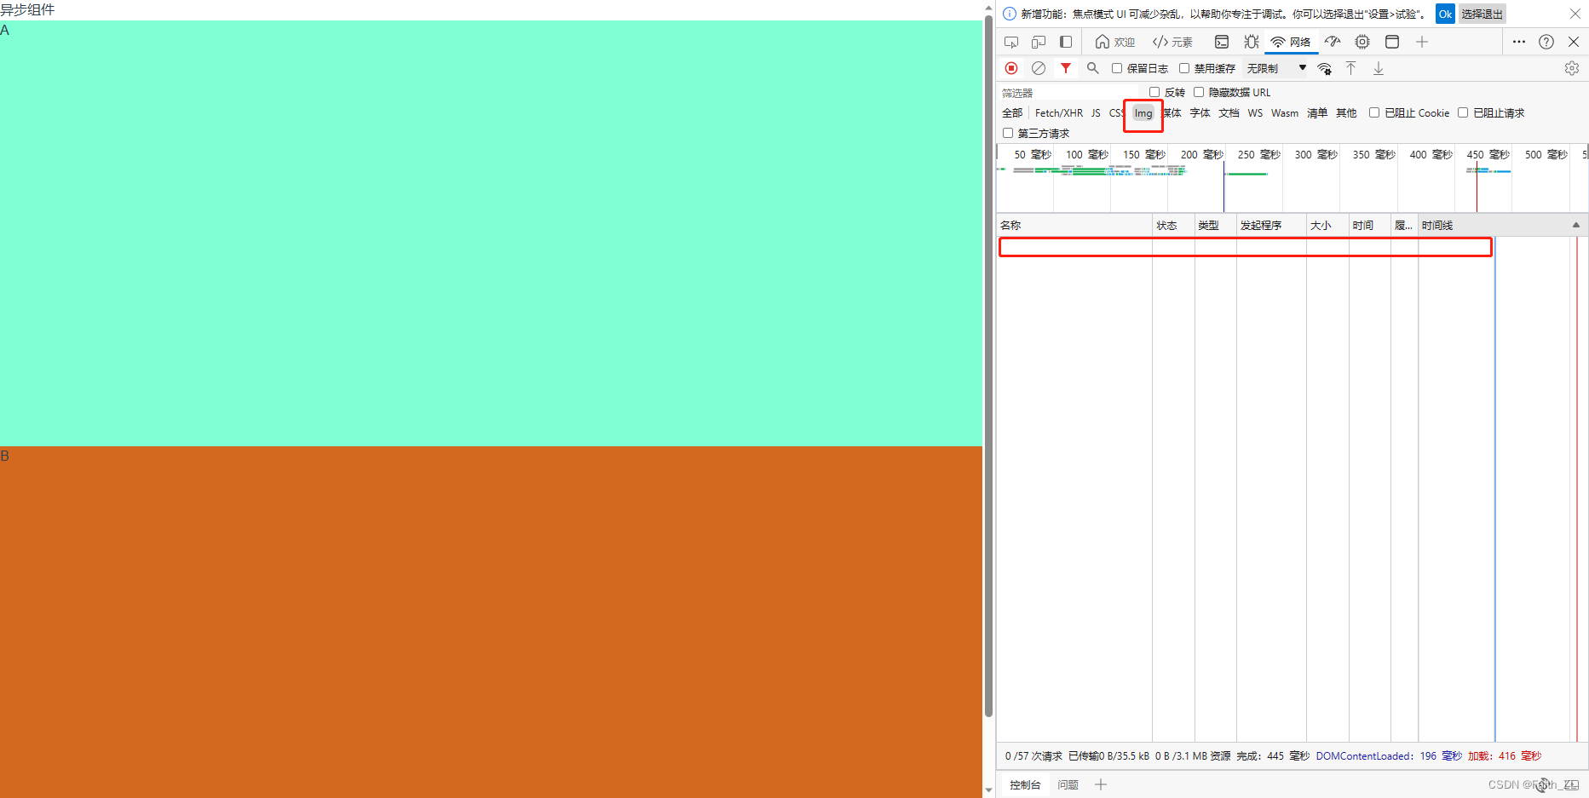Open the 问题 issues drawer tab
The width and height of the screenshot is (1589, 798).
point(1068,784)
